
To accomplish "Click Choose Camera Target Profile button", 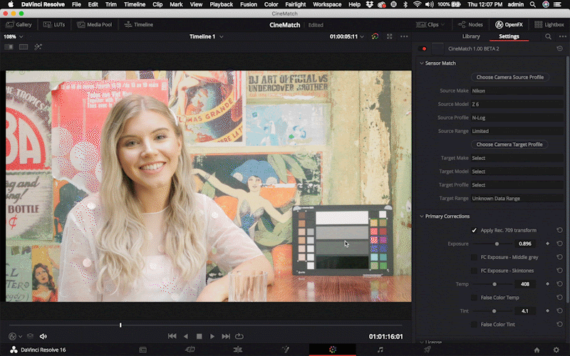I will (x=509, y=145).
